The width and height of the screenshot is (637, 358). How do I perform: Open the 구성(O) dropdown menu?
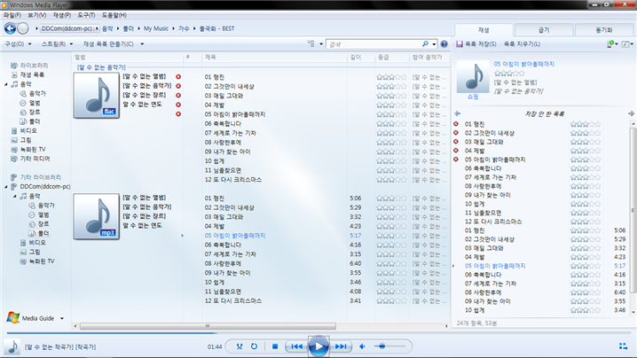coord(18,43)
